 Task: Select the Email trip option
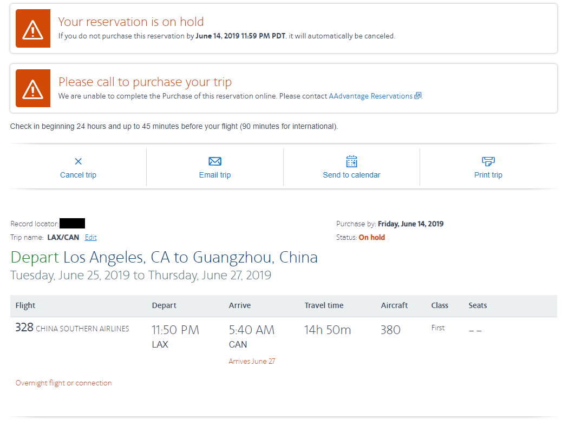[215, 174]
